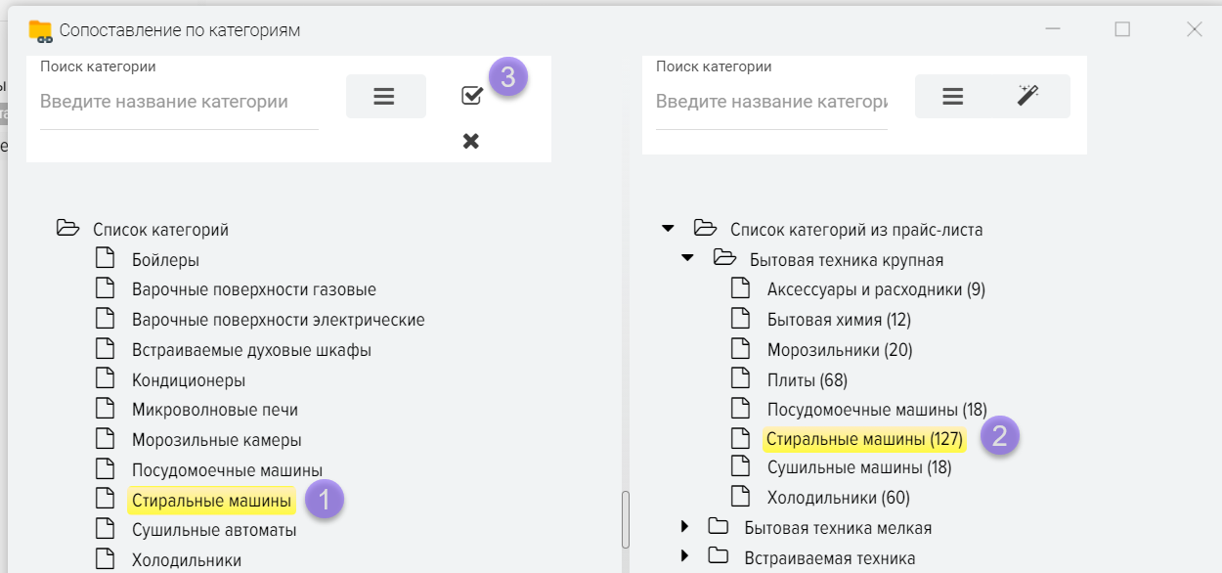Click the Плиты (68) file icon
Image resolution: width=1222 pixels, height=573 pixels.
741,379
